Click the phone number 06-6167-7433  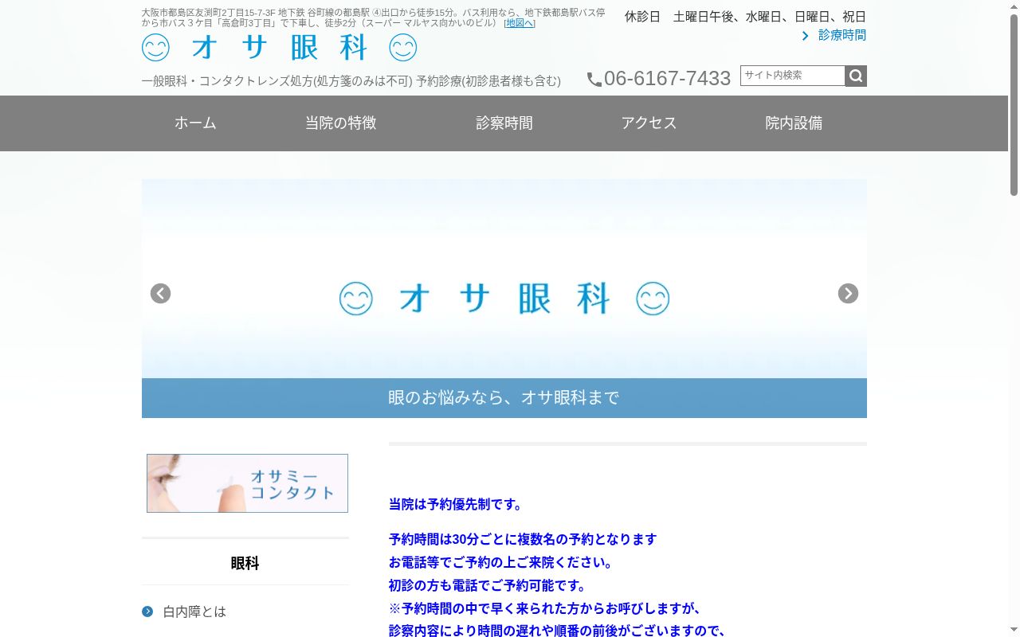click(668, 79)
